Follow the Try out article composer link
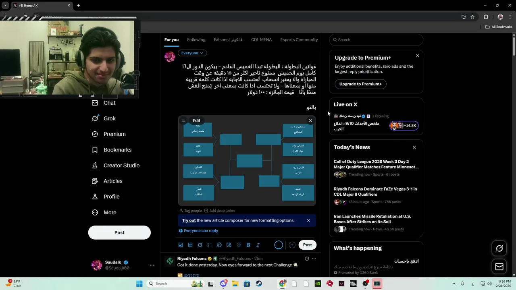The image size is (516, 290). (x=189, y=220)
